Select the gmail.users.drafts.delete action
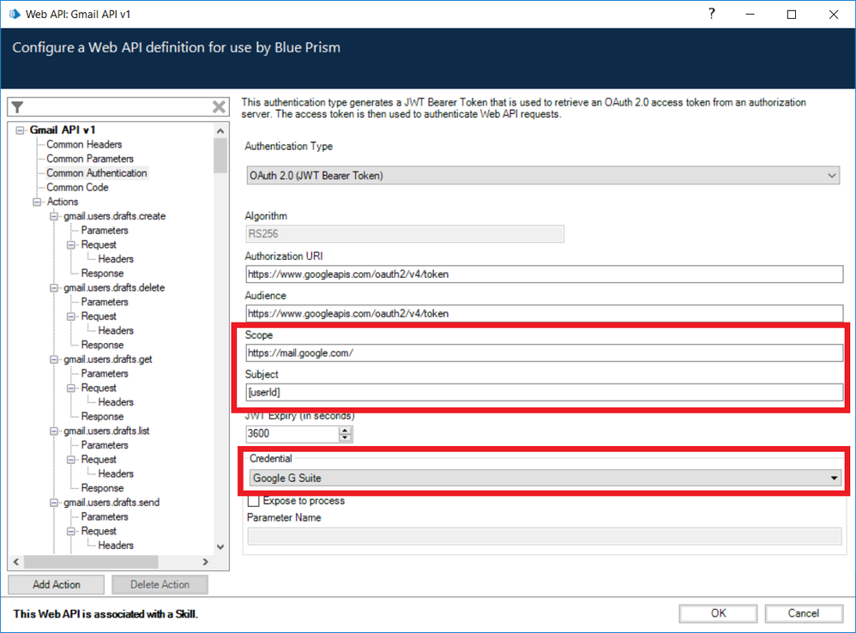856x633 pixels. tap(114, 287)
